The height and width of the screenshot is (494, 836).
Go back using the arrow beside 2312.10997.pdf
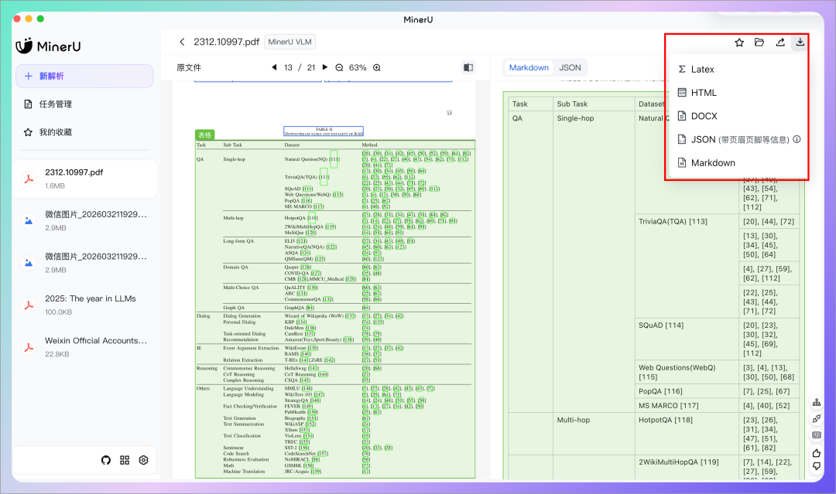182,42
